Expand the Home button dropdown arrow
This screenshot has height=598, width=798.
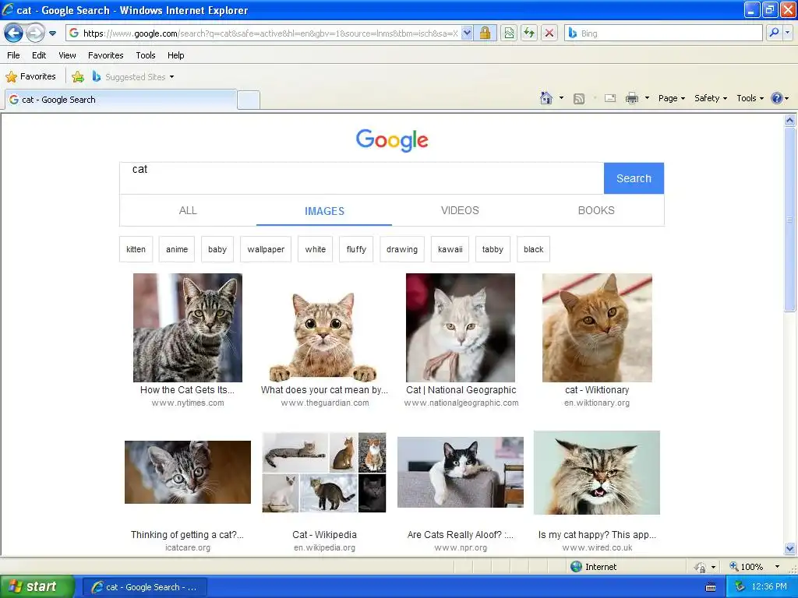[561, 98]
